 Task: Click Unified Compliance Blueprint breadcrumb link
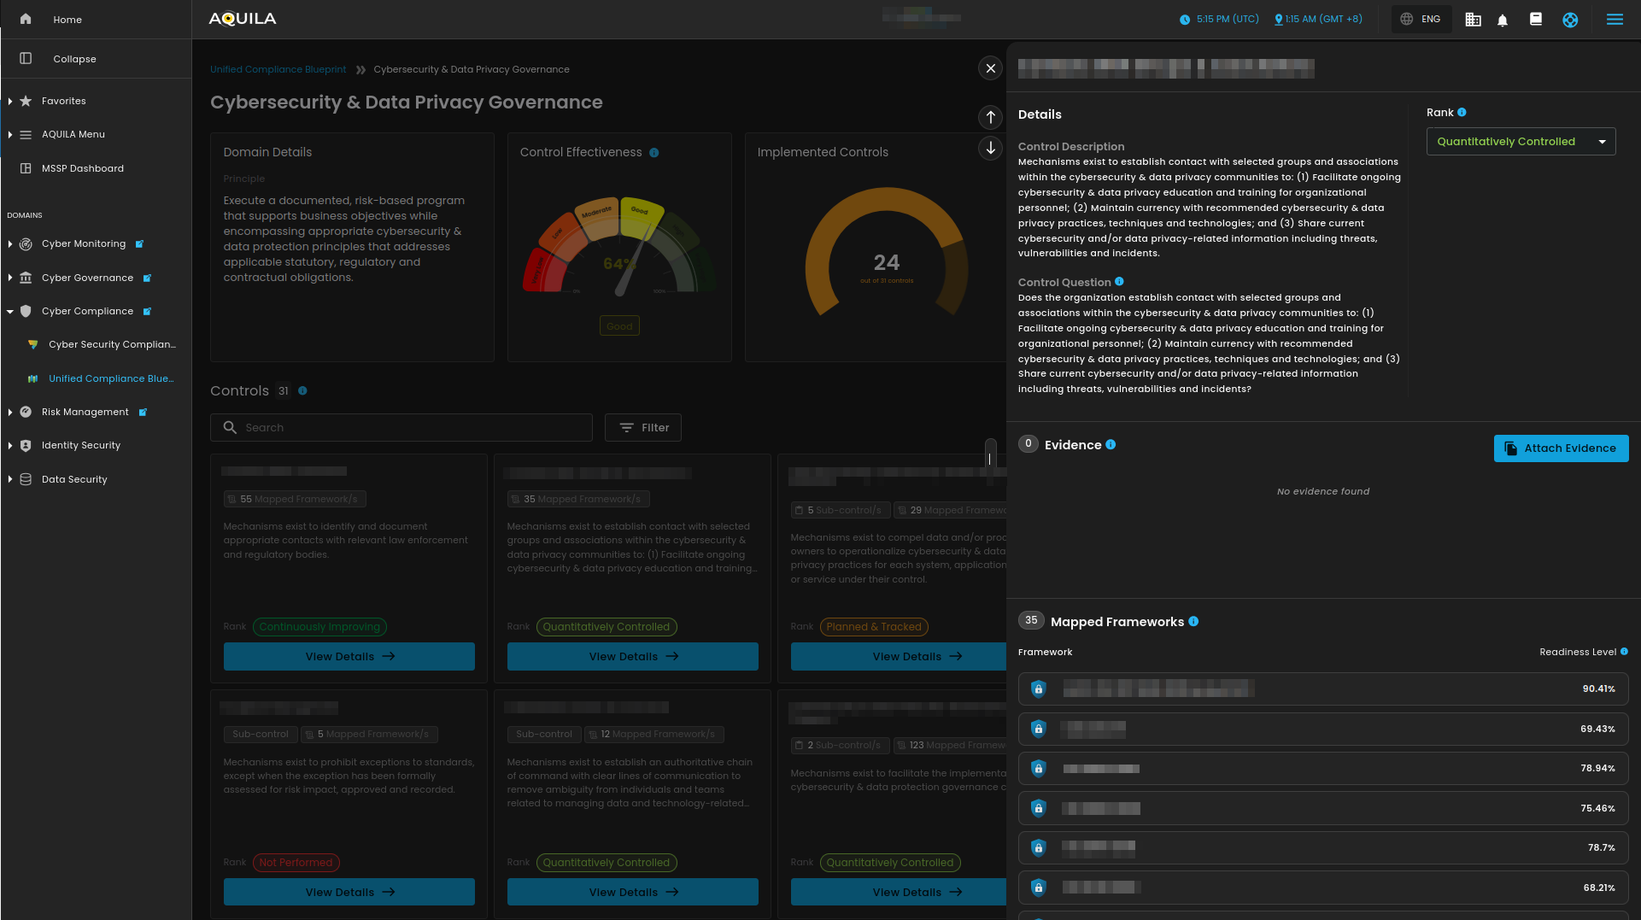point(278,69)
